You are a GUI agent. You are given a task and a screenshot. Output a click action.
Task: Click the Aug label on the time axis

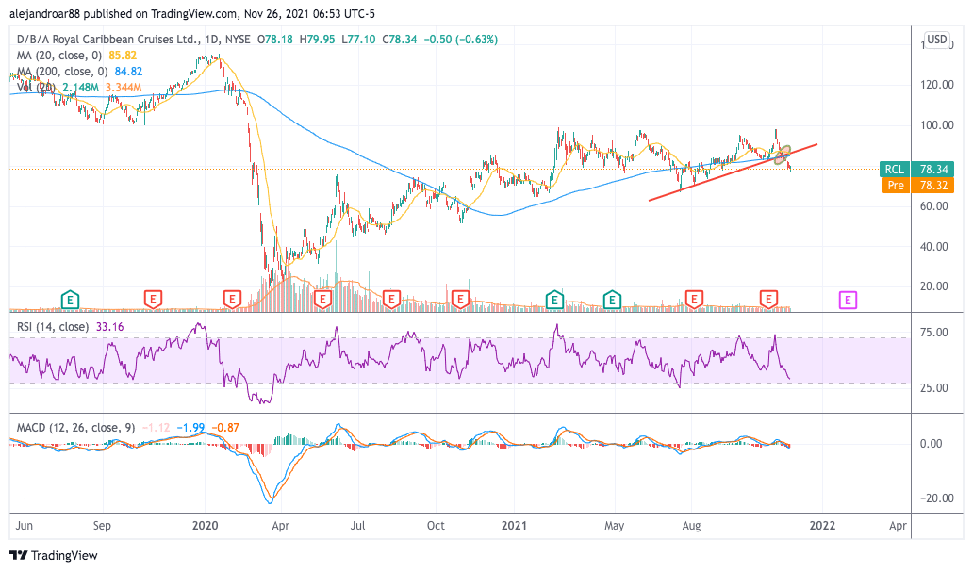[x=691, y=526]
